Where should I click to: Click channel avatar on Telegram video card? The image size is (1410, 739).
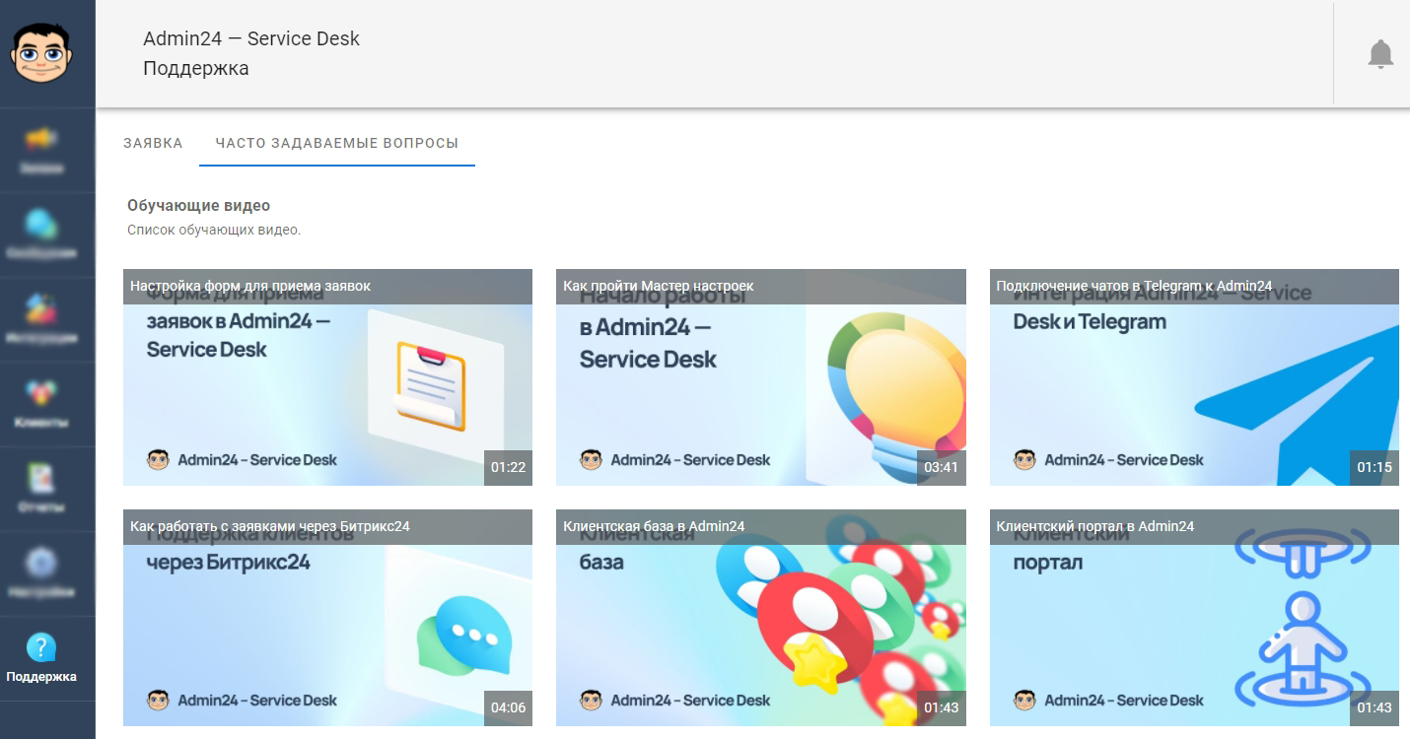(x=1024, y=459)
